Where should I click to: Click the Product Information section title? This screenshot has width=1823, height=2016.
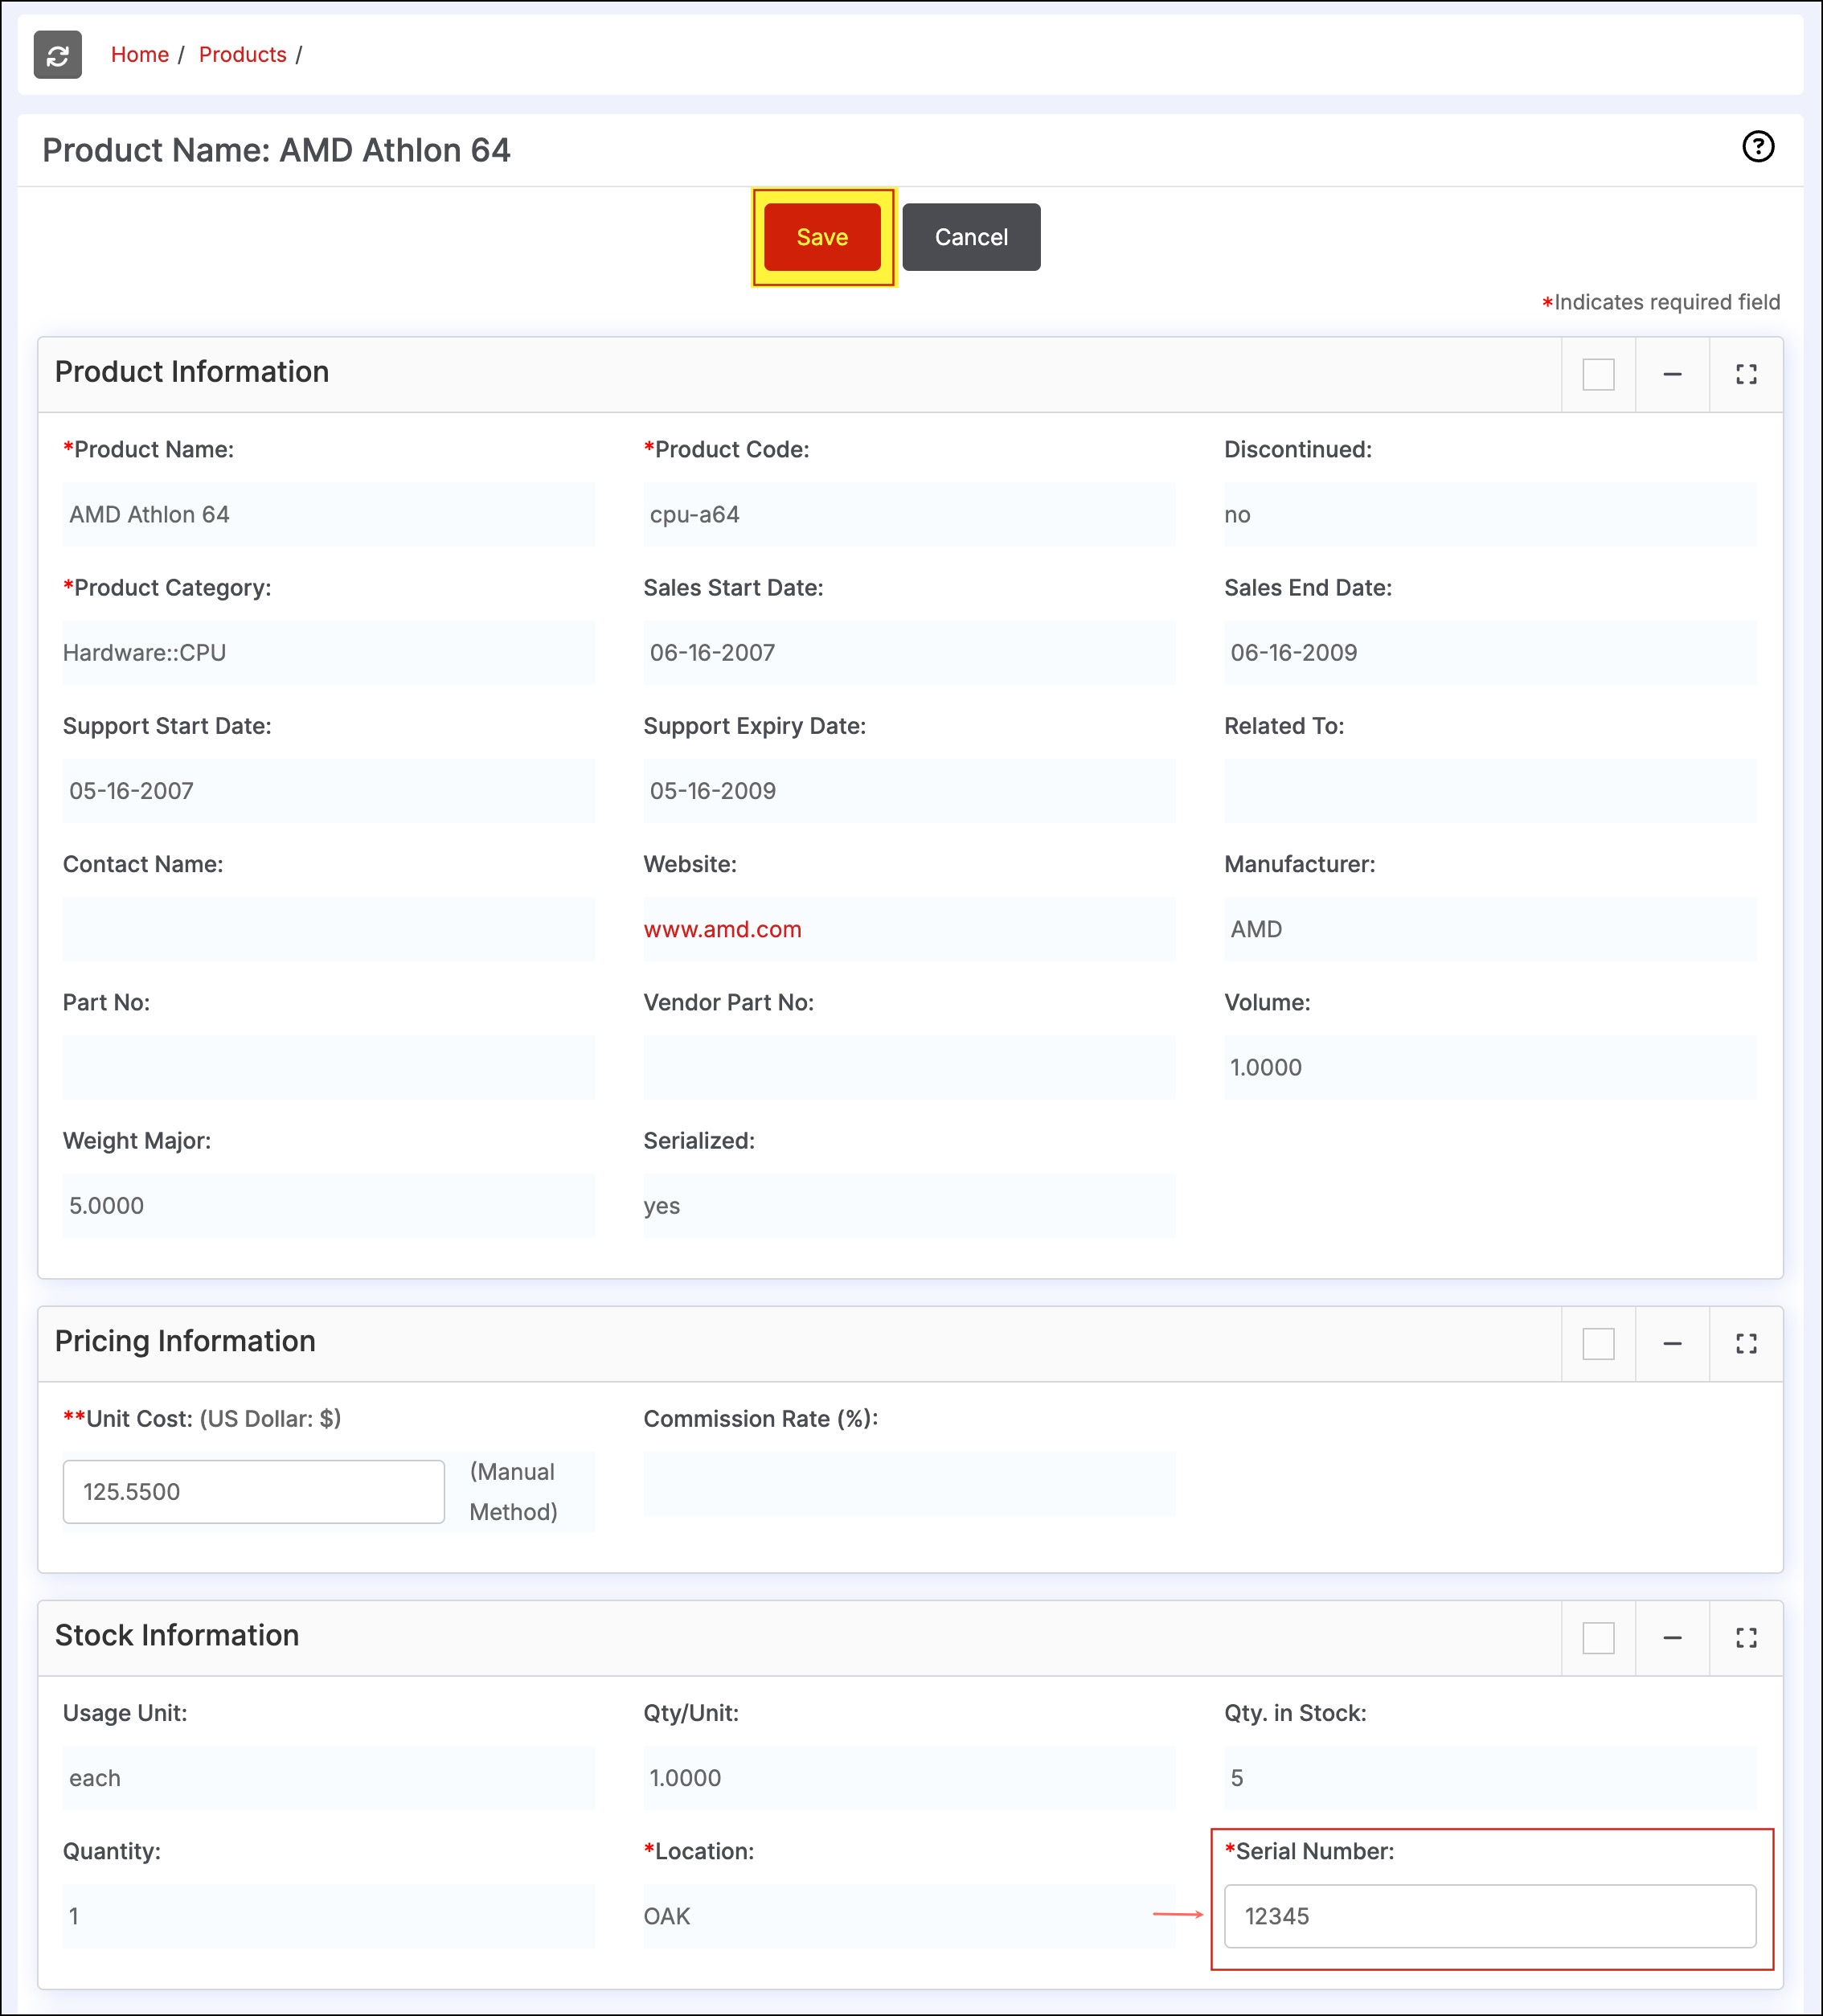point(192,372)
